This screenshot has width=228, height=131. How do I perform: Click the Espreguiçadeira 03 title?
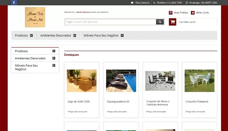[118, 102]
